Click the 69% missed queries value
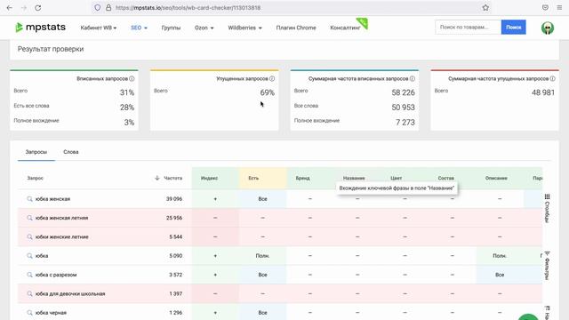This screenshot has height=320, width=569. tap(267, 92)
